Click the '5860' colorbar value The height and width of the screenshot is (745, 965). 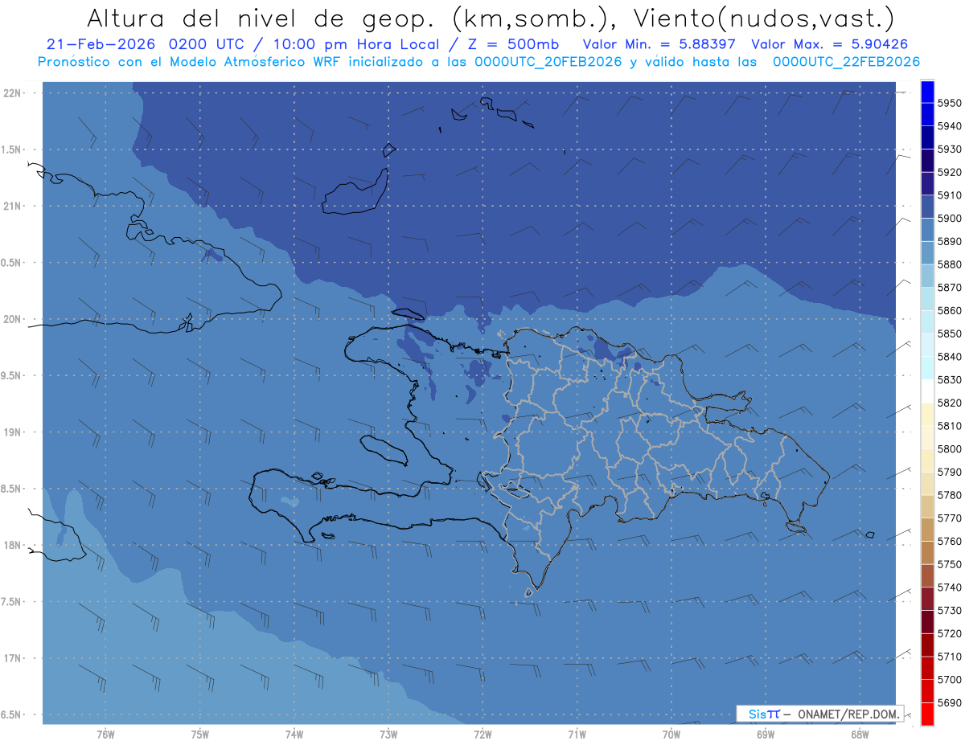[x=949, y=310]
